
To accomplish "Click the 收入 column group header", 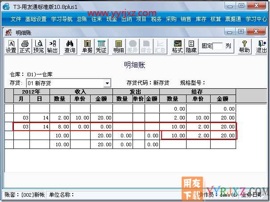I will click(x=81, y=92).
